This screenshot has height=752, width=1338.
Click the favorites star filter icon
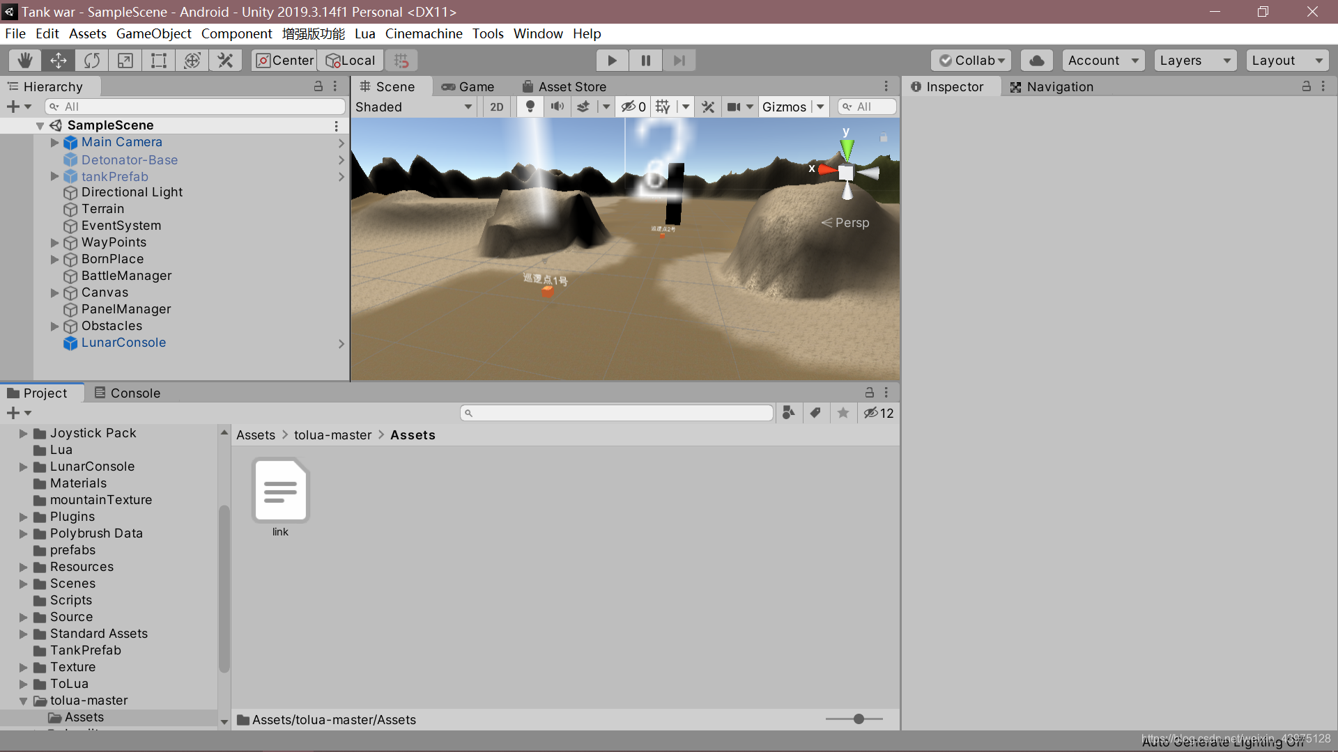[x=843, y=413]
